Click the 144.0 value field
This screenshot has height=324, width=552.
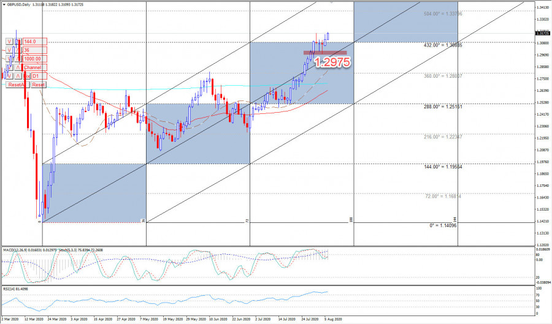click(x=35, y=42)
